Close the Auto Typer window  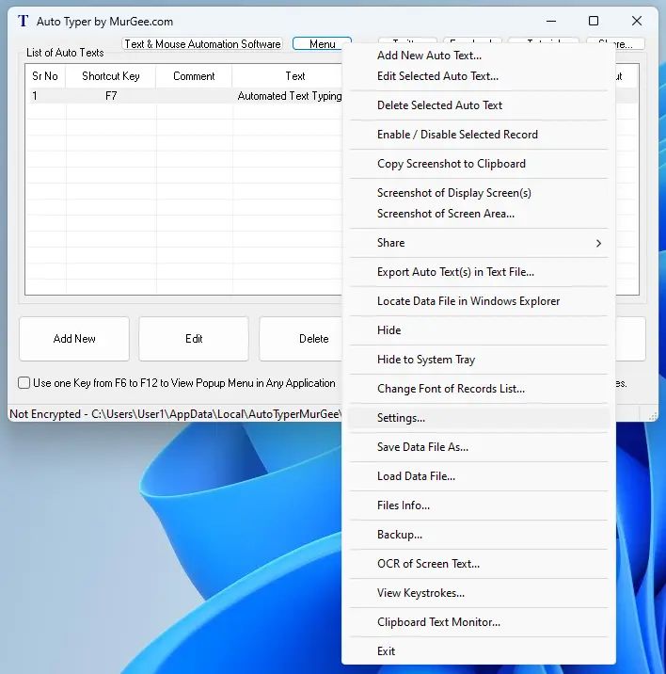click(637, 21)
